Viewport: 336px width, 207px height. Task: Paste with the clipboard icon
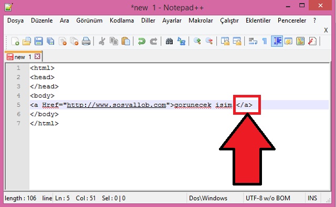coord(126,41)
